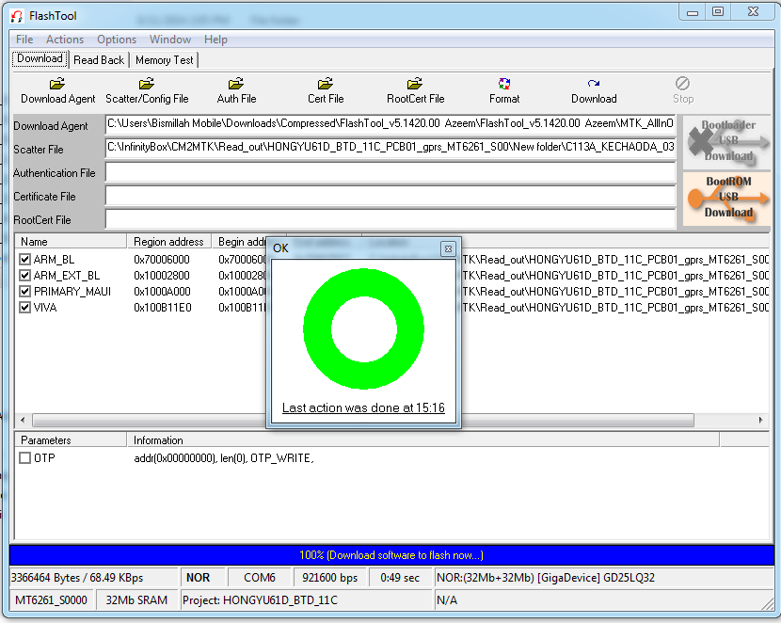
Task: Click the left arrow of horizontal scrollbar
Action: coord(23,421)
